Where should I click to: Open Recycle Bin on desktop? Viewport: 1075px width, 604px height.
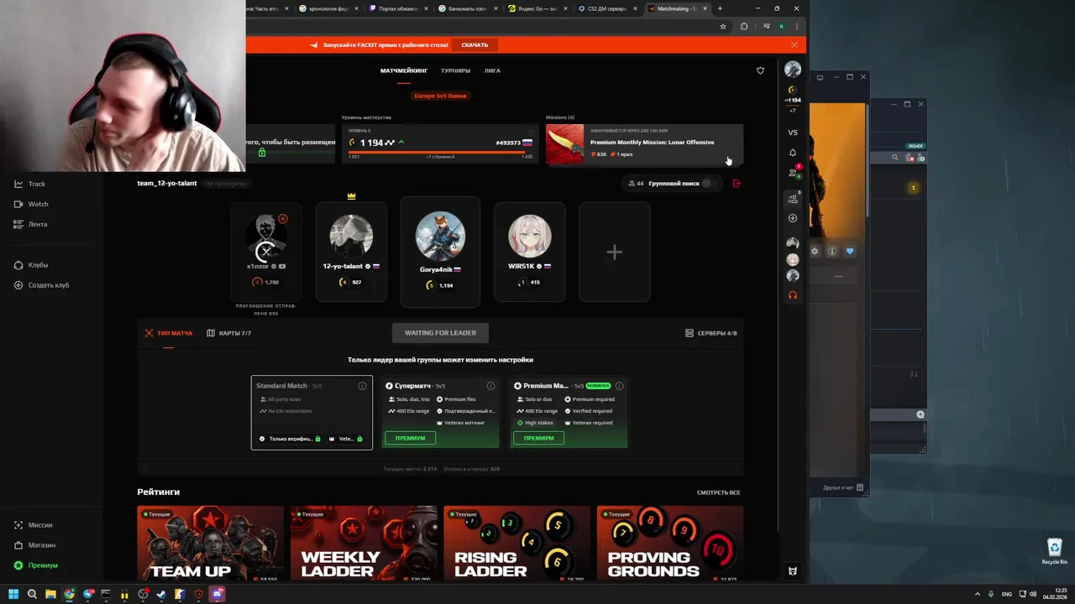point(1055,551)
